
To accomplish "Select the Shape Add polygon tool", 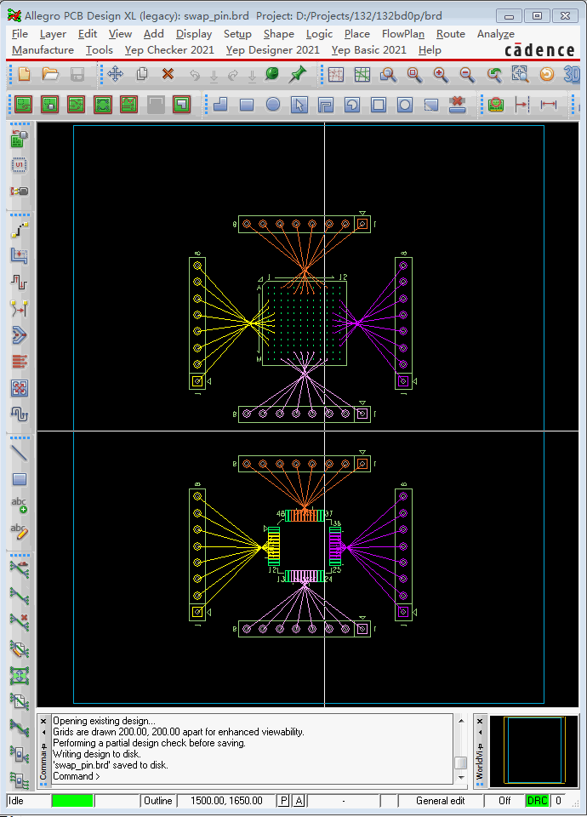I will [220, 105].
